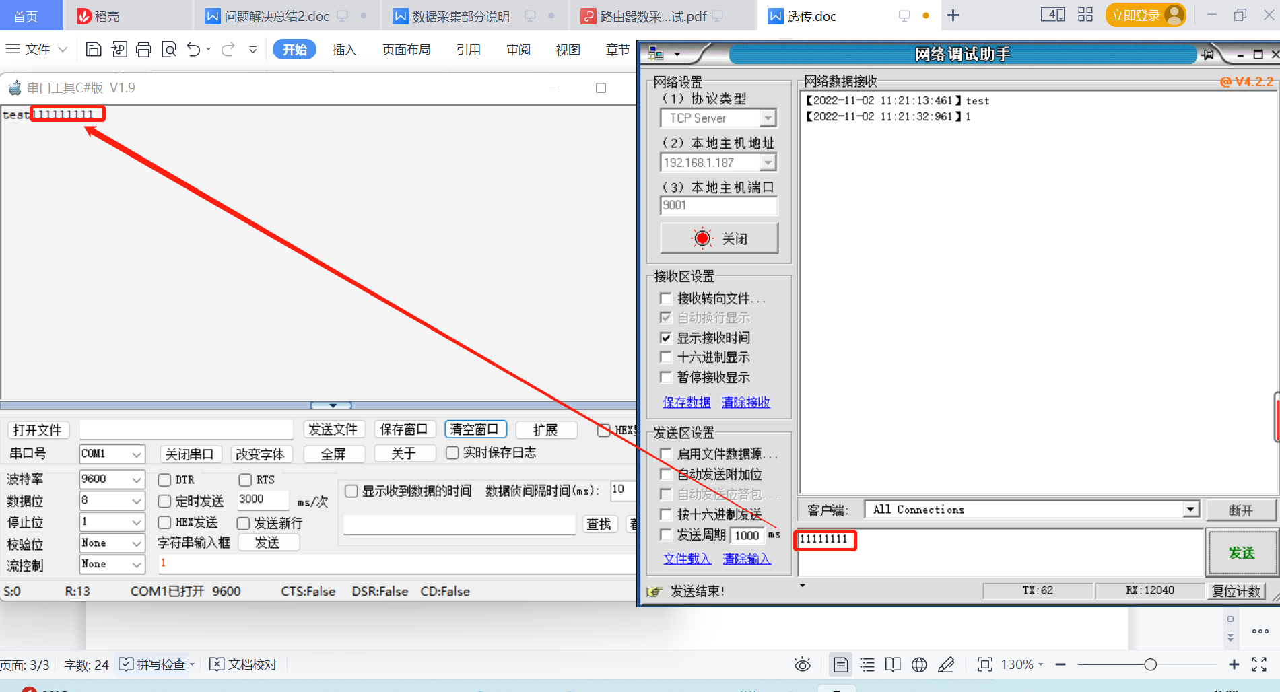Check the 十六进制显示 checkbox
Image resolution: width=1280 pixels, height=692 pixels.
[666, 357]
